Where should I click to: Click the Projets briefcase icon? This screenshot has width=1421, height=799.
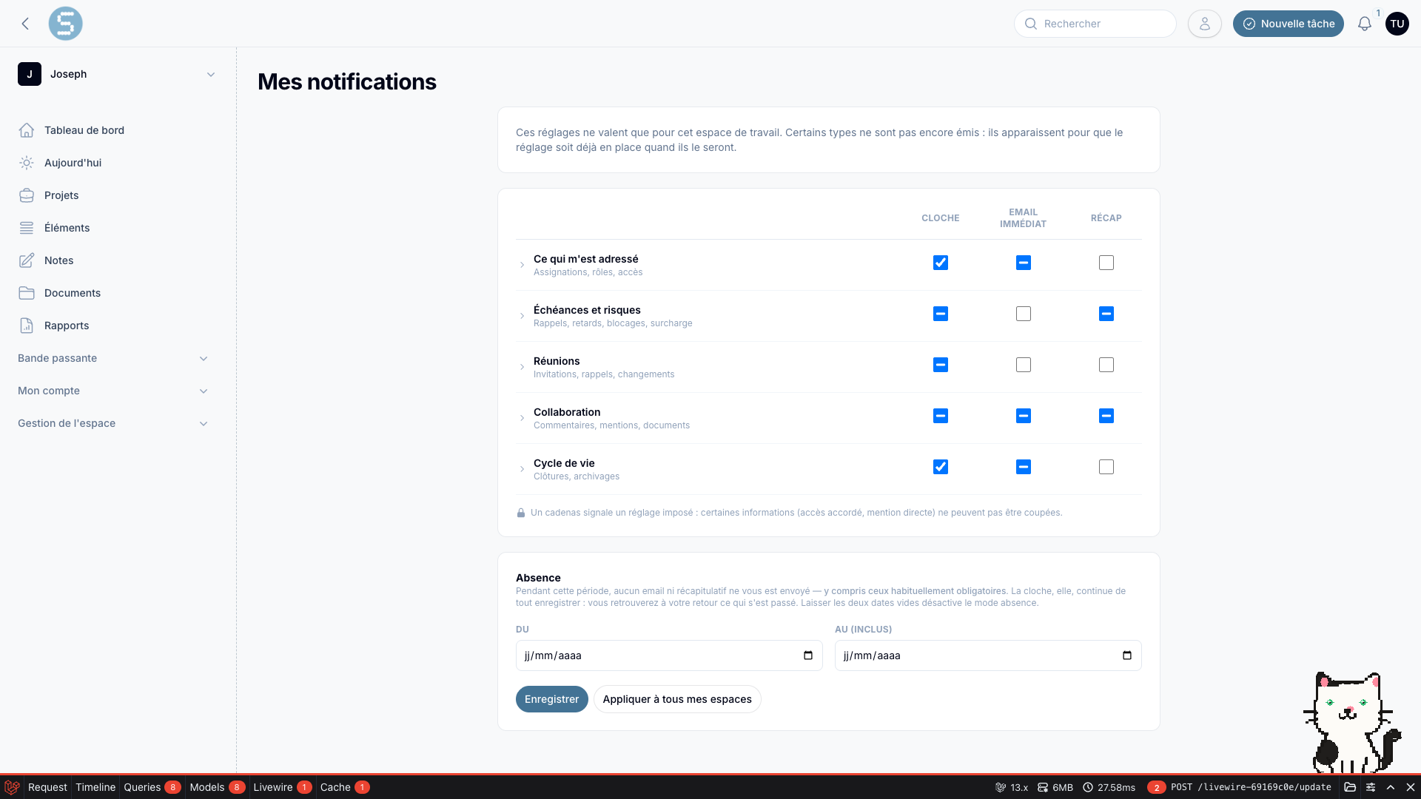pos(27,195)
